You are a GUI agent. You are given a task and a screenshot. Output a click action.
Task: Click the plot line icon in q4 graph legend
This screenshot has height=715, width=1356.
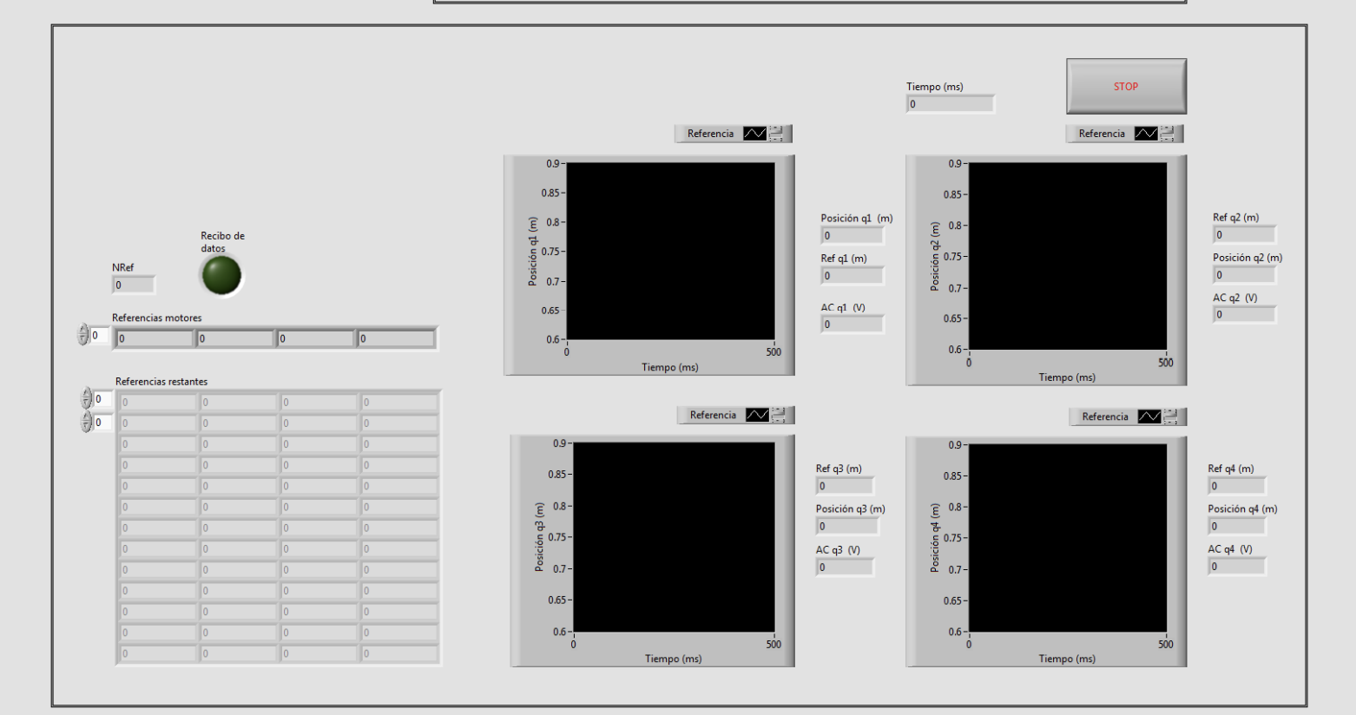pos(1149,417)
